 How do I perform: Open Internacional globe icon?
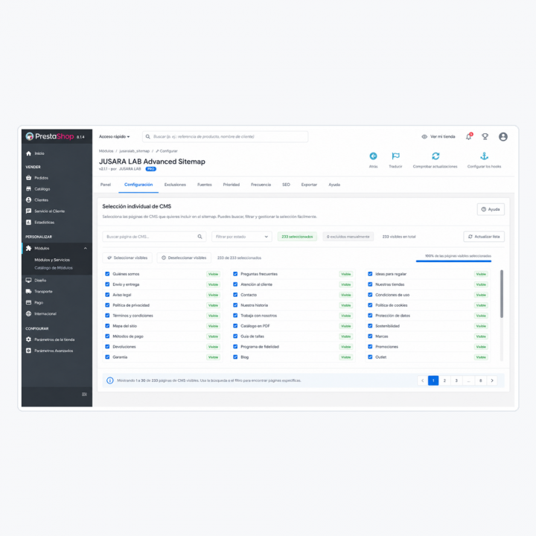coord(29,313)
